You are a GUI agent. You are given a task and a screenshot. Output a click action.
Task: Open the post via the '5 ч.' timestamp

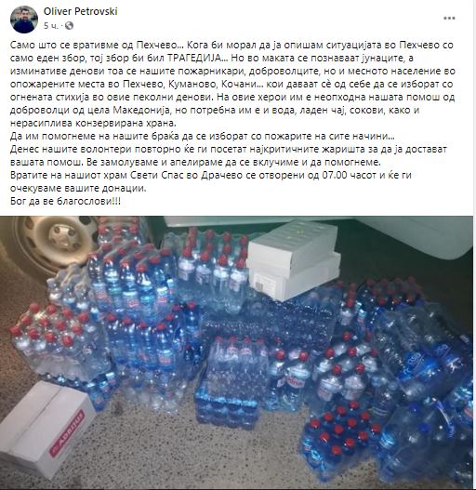pos(50,26)
